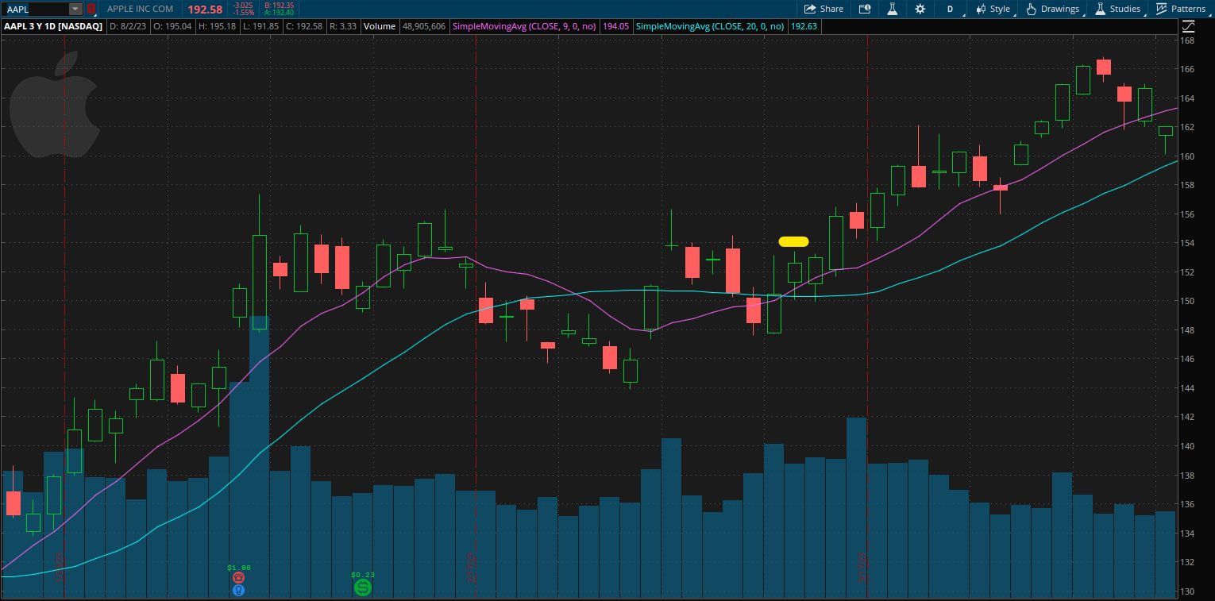The width and height of the screenshot is (1215, 601).
Task: Click the SimpleMovingAvg 9 study label
Action: pyautogui.click(x=524, y=26)
